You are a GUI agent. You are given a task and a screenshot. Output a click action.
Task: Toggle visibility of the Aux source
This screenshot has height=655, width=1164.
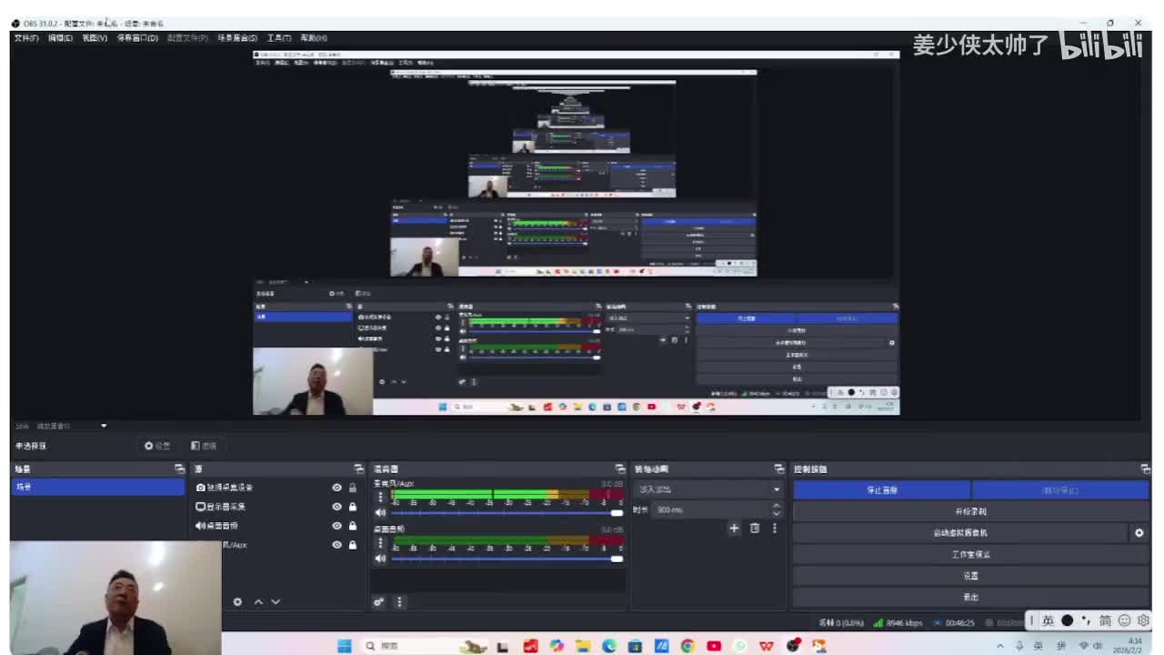(337, 545)
